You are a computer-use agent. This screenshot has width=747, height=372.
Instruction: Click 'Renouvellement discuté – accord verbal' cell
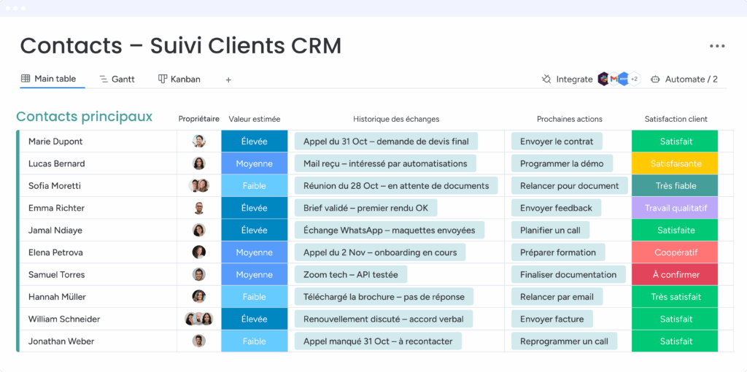tap(384, 319)
